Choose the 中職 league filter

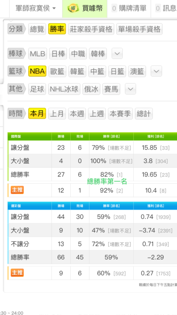click(78, 54)
